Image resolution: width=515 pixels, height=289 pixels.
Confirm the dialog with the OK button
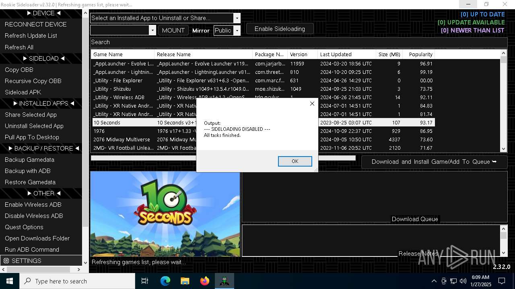[295, 161]
